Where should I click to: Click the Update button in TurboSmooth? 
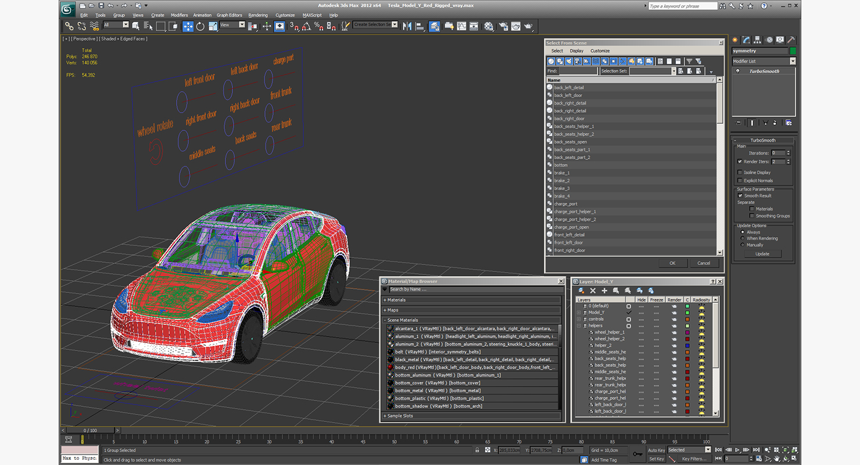click(762, 254)
